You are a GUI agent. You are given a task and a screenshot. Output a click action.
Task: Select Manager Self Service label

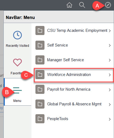[66, 60]
